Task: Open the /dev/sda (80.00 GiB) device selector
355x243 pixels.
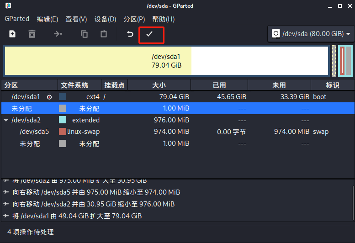Action: [x=311, y=34]
